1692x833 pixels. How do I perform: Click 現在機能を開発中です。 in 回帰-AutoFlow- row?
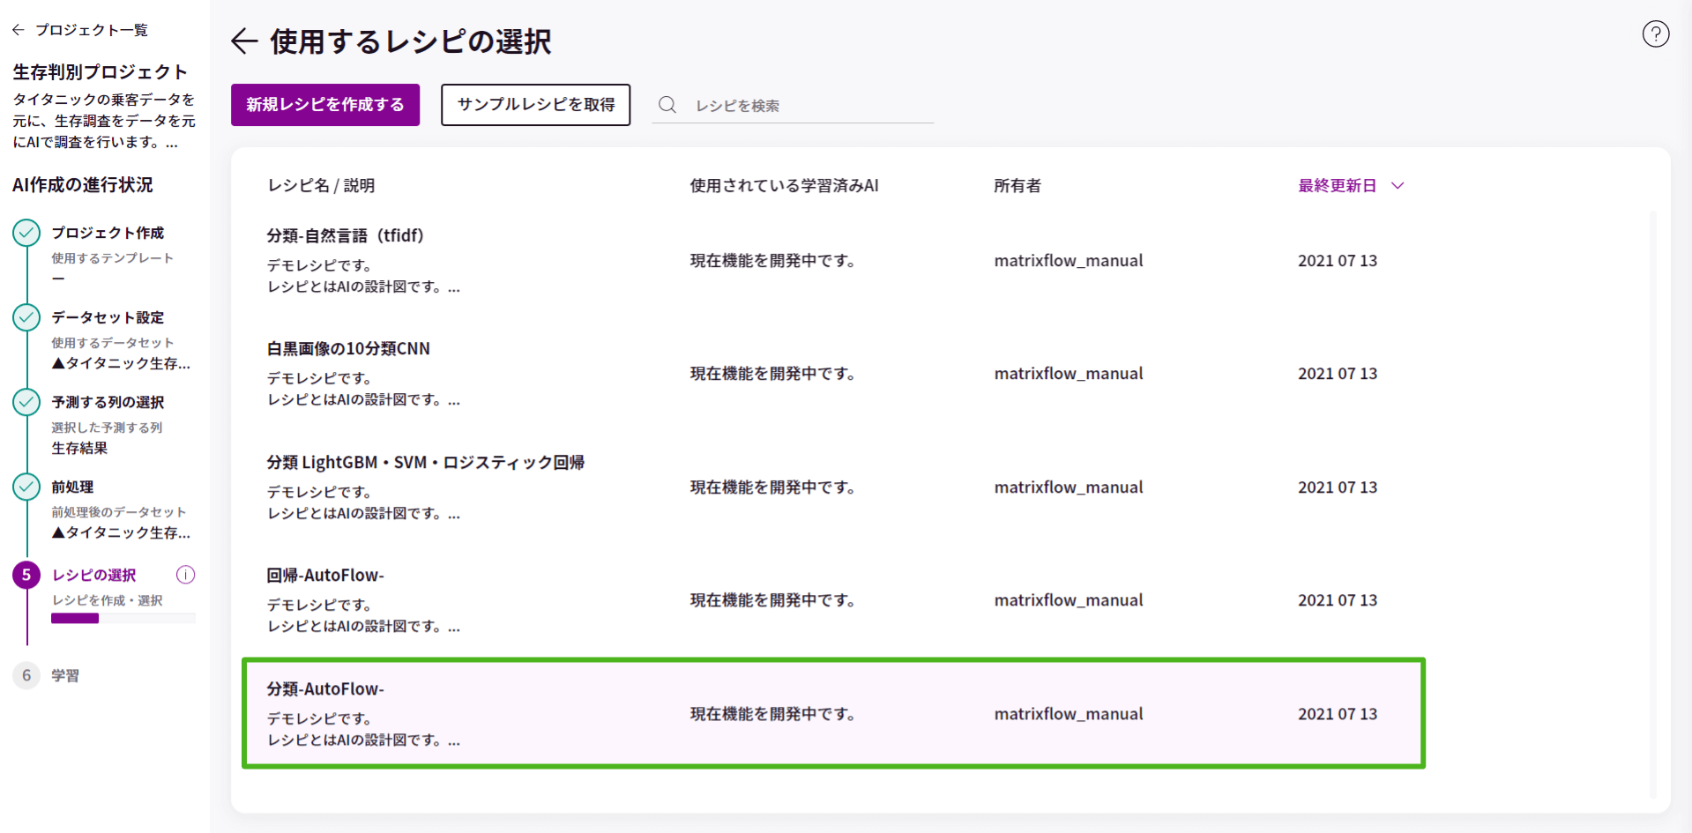coord(772,600)
